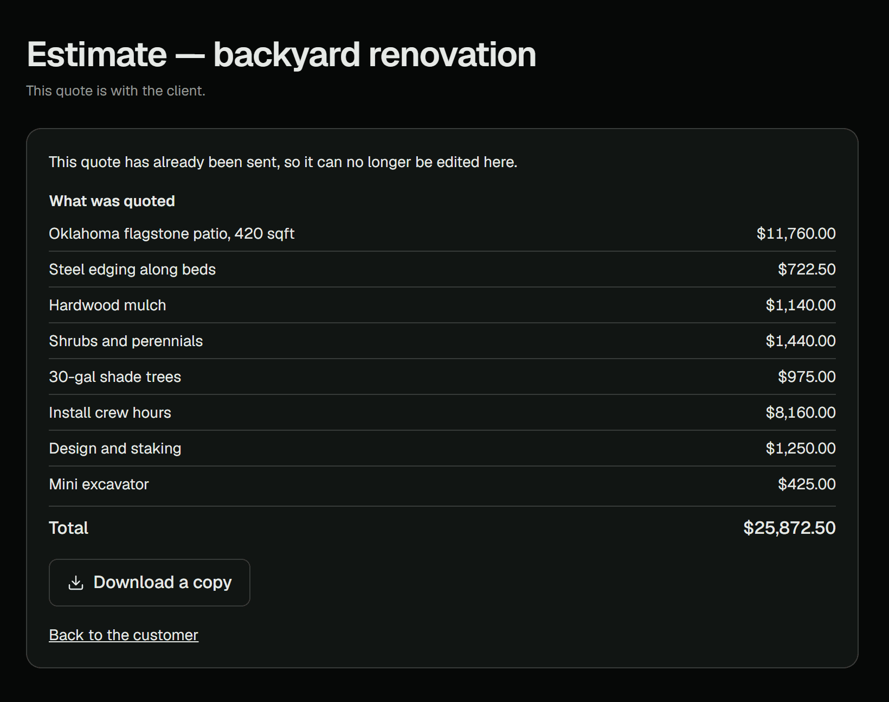Click the $11,760.00 amount

[796, 234]
